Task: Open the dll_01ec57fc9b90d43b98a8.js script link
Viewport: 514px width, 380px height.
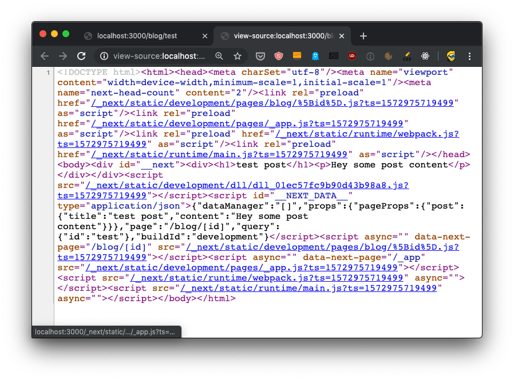Action: [x=247, y=185]
